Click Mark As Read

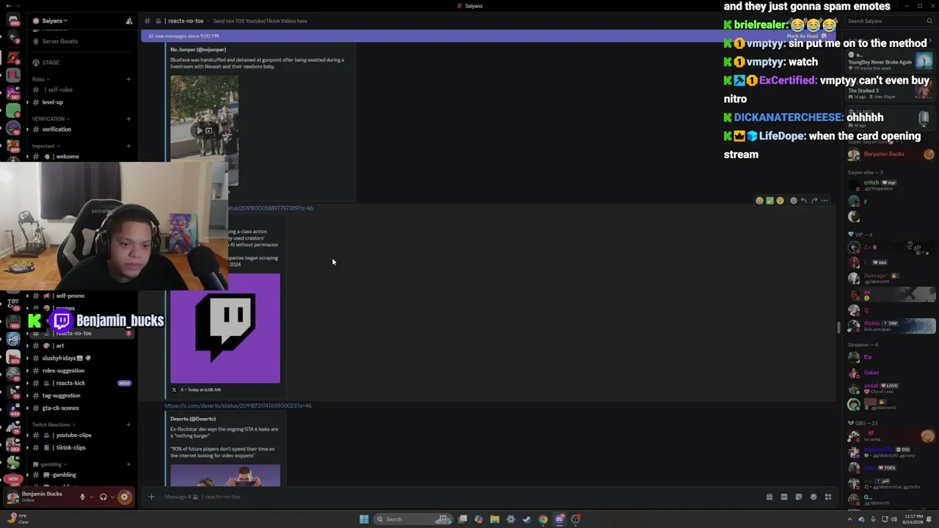[807, 36]
